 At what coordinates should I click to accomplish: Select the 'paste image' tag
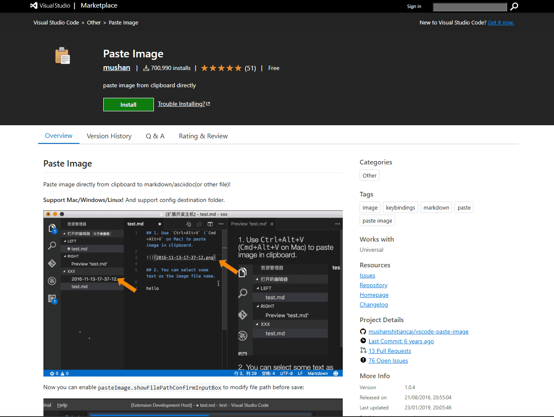point(377,221)
